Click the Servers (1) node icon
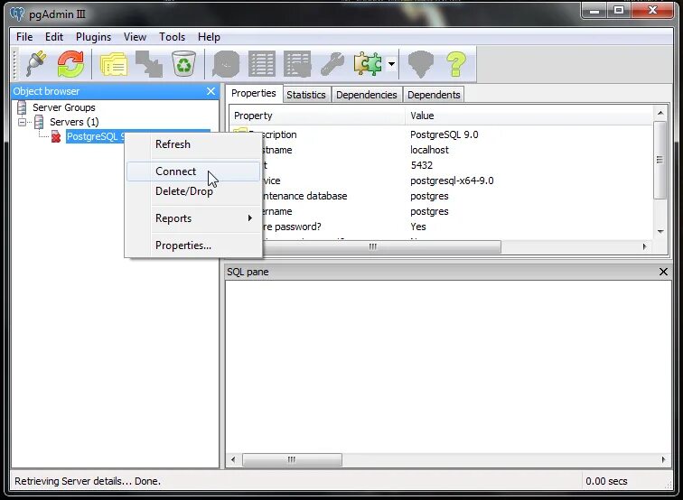This screenshot has width=683, height=500. [x=39, y=122]
